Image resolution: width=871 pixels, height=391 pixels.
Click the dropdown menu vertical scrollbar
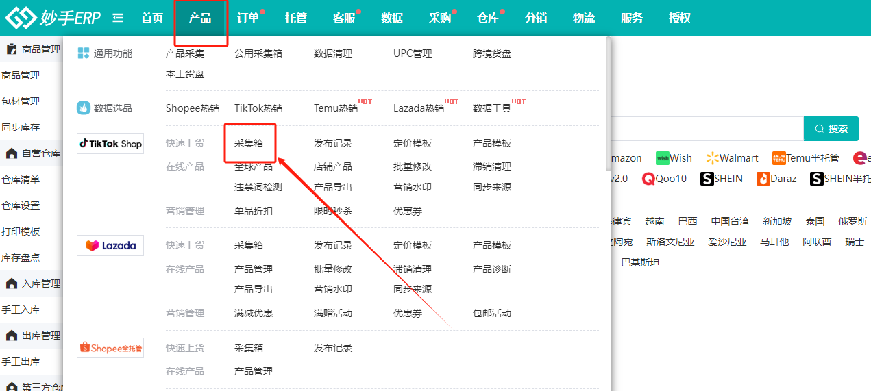click(607, 103)
